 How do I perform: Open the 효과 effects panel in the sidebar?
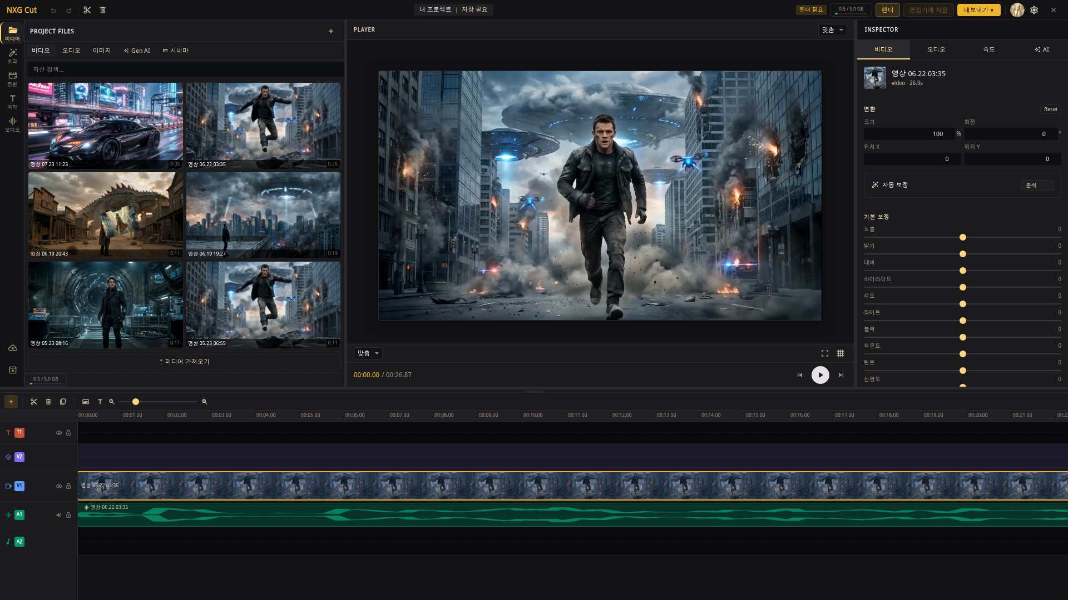[x=12, y=56]
